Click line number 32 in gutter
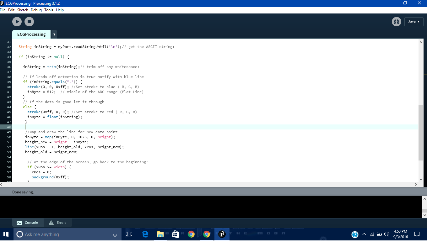 tap(9, 47)
